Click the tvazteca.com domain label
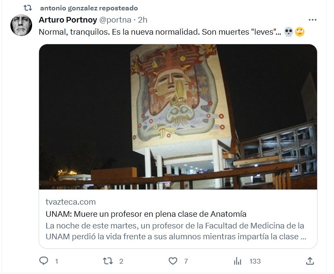This screenshot has width=334, height=274. point(70,202)
